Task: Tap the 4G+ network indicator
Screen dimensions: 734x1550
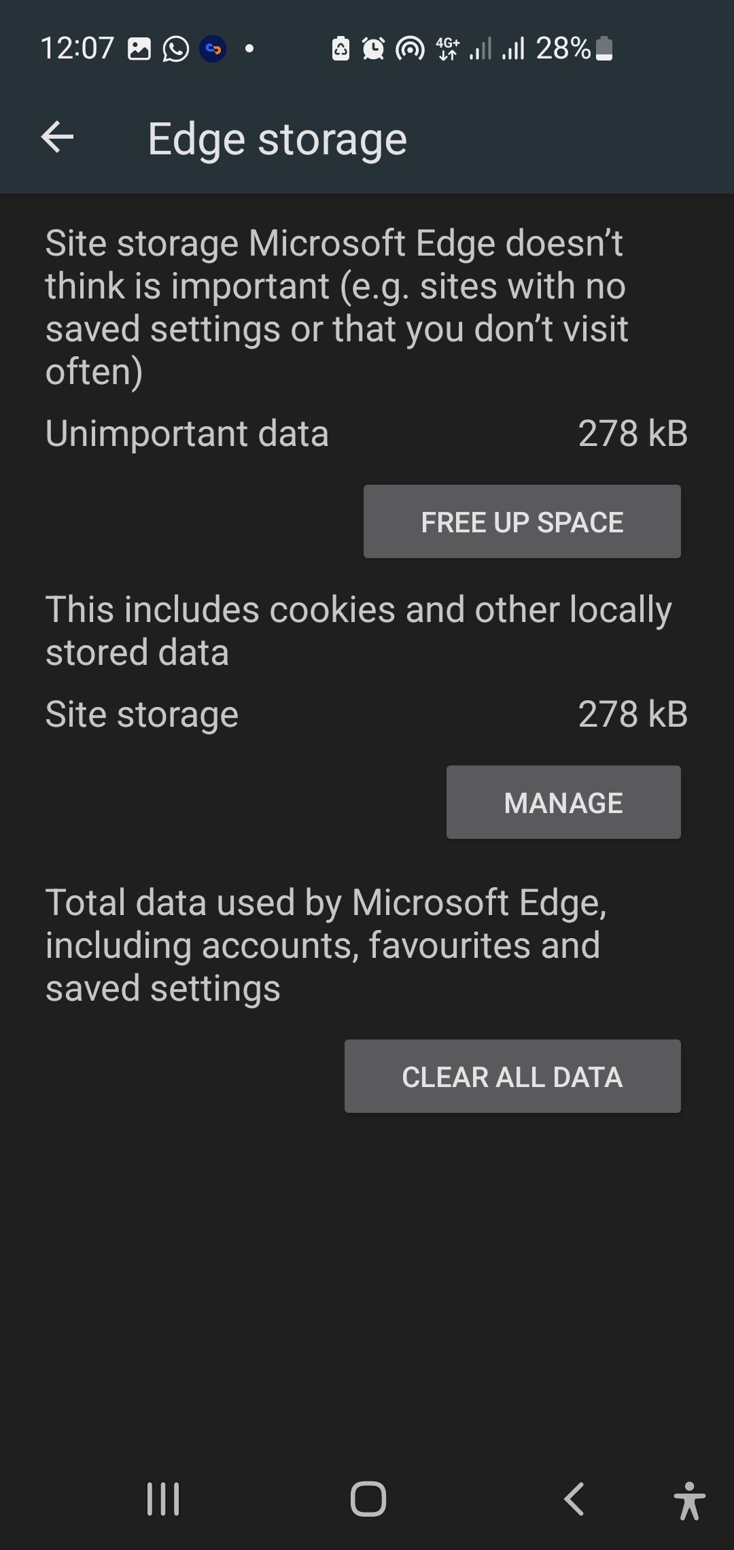Action: (447, 49)
